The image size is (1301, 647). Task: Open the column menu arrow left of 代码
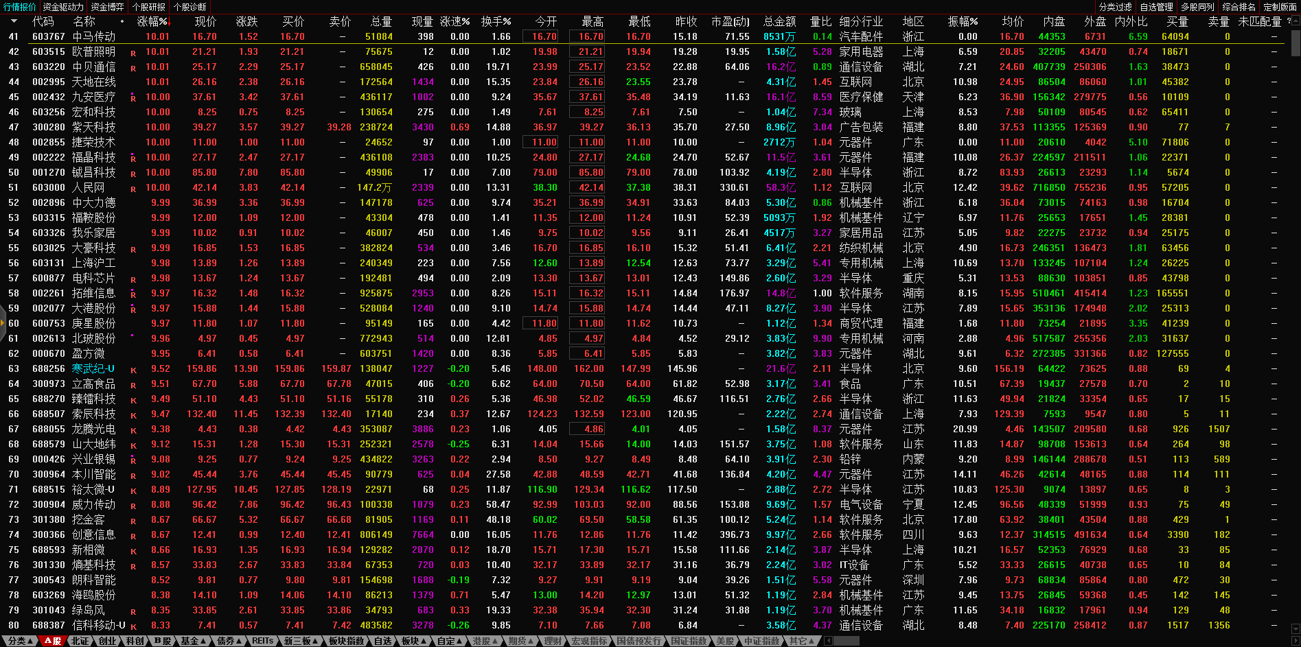click(x=15, y=21)
